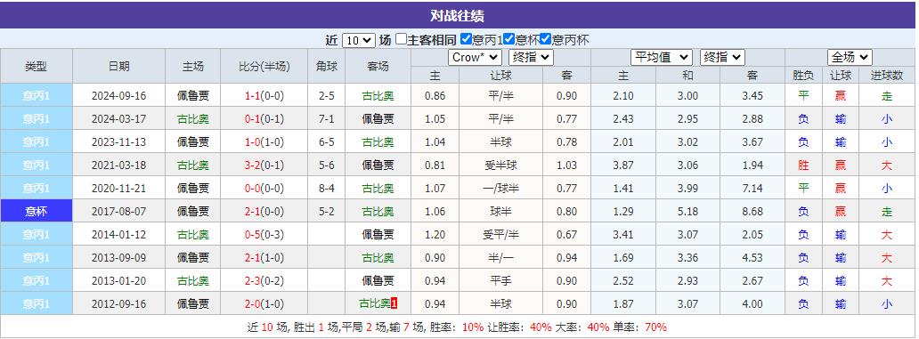Click the 对战往绩 header title
This screenshot has height=339, width=919.
457,16
